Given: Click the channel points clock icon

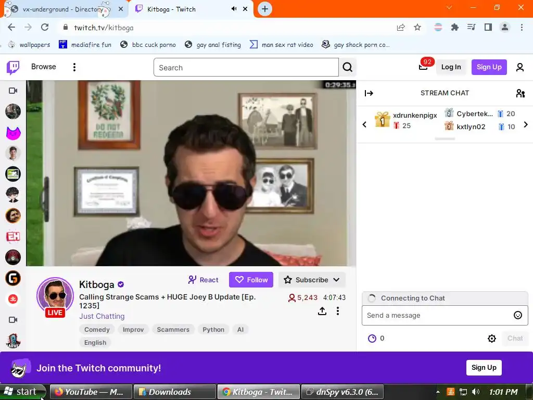Looking at the screenshot, I should click(372, 339).
